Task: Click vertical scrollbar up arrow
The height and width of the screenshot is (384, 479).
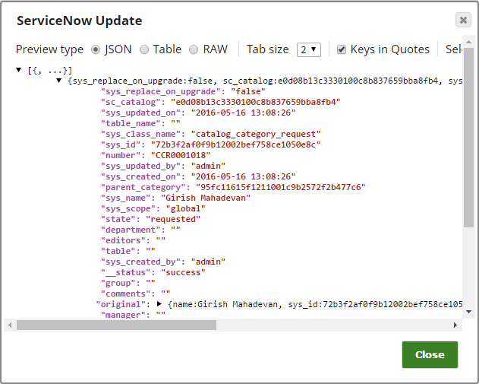Action: tap(468, 42)
